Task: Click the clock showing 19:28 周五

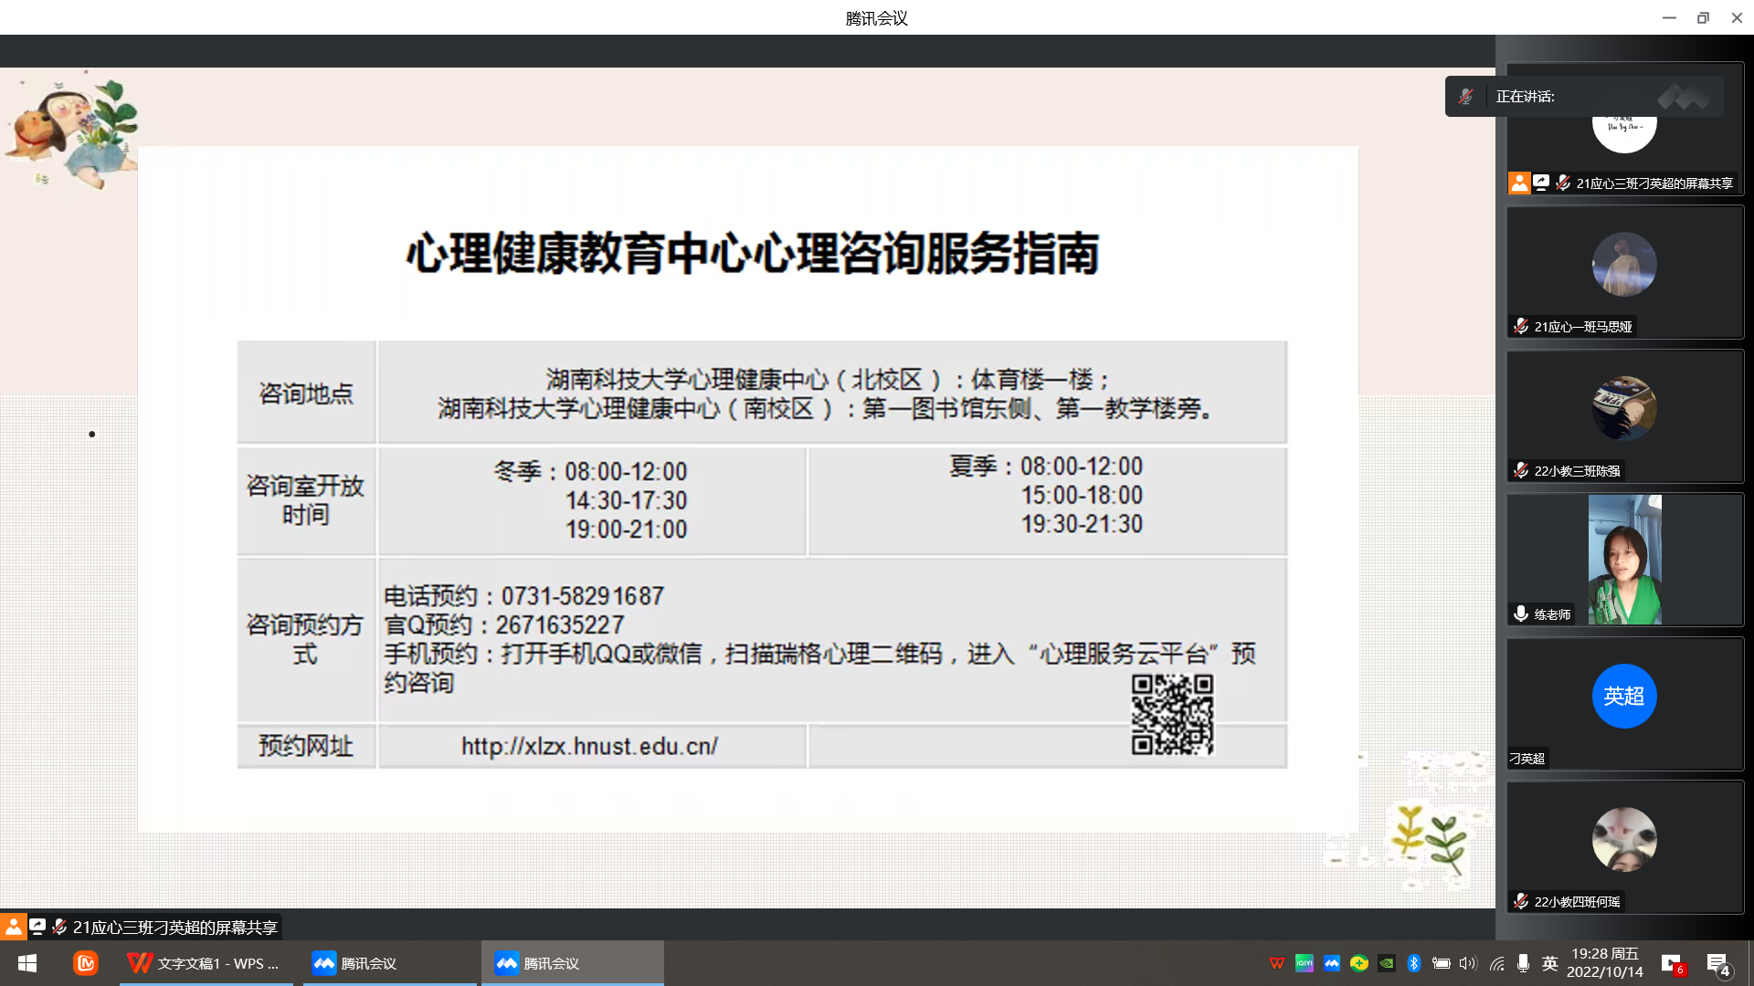Action: click(1605, 963)
